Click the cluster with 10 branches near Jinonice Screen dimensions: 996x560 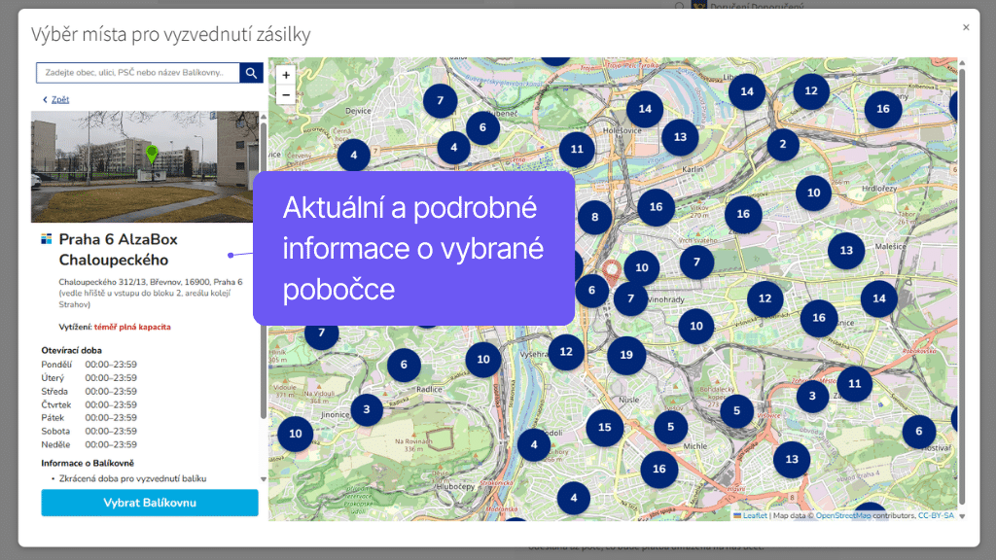click(x=295, y=434)
